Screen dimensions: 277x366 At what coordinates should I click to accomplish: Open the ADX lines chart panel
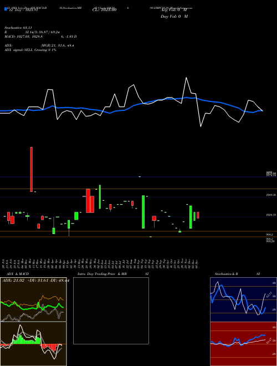[33, 299]
